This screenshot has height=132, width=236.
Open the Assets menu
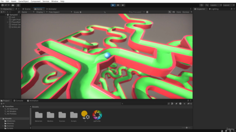click(14, 1)
